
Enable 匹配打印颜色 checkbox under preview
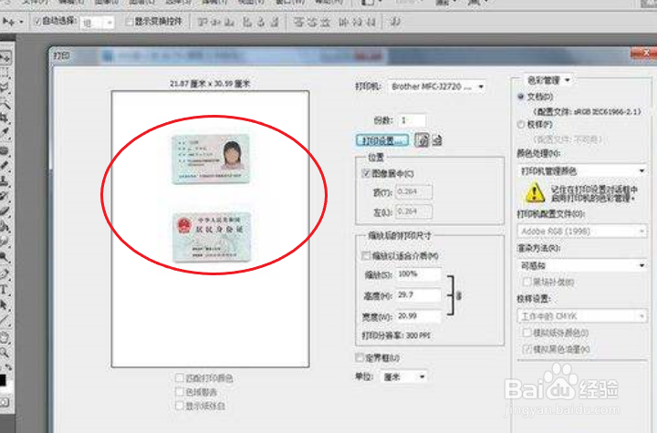[180, 378]
